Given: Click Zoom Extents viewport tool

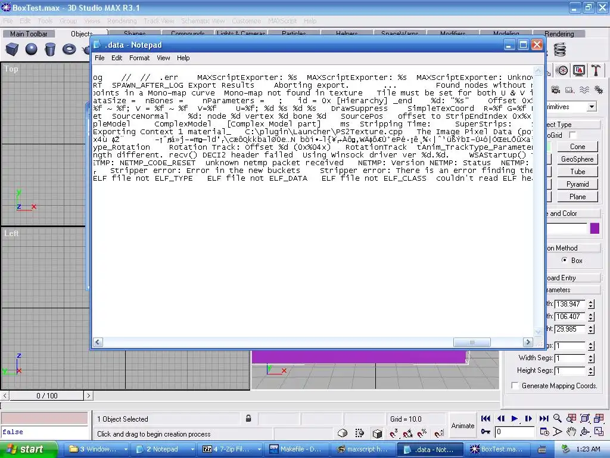Looking at the screenshot, I should click(x=585, y=419).
